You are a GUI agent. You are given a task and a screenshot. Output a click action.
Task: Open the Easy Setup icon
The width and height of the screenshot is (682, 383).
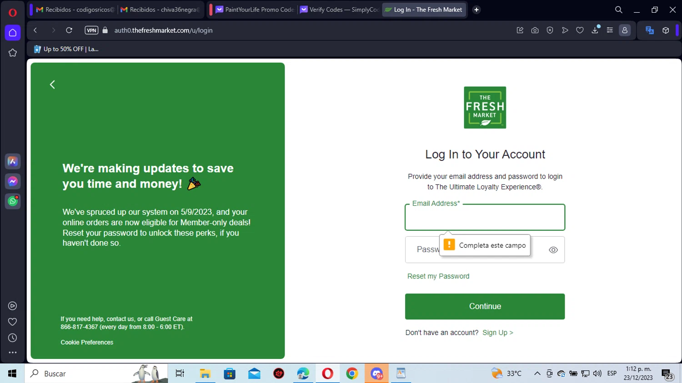(x=610, y=30)
